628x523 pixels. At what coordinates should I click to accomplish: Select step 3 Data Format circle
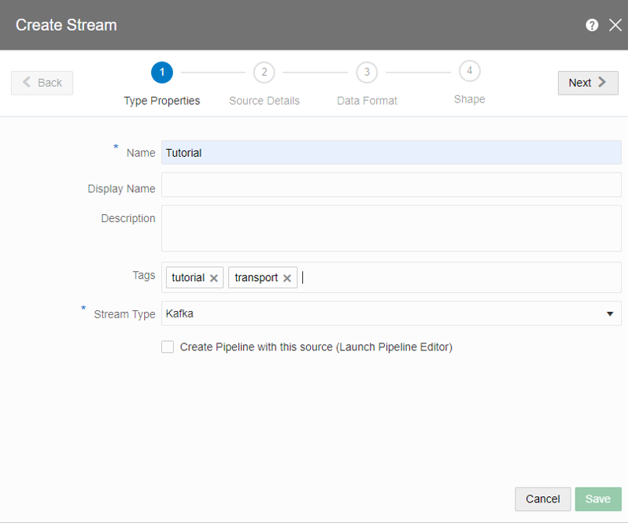367,72
